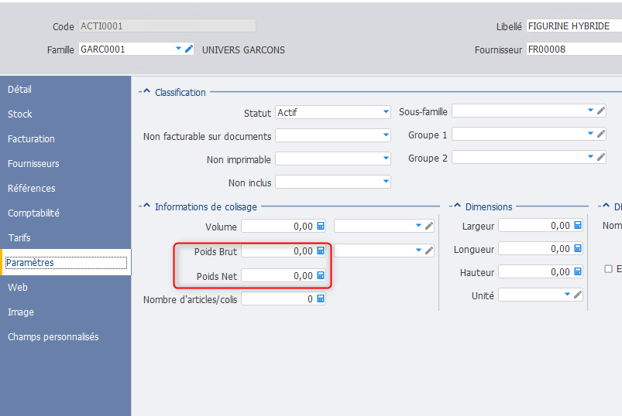This screenshot has height=416, width=622.
Task: Open the Groupe 1 dropdown arrow
Action: click(590, 134)
